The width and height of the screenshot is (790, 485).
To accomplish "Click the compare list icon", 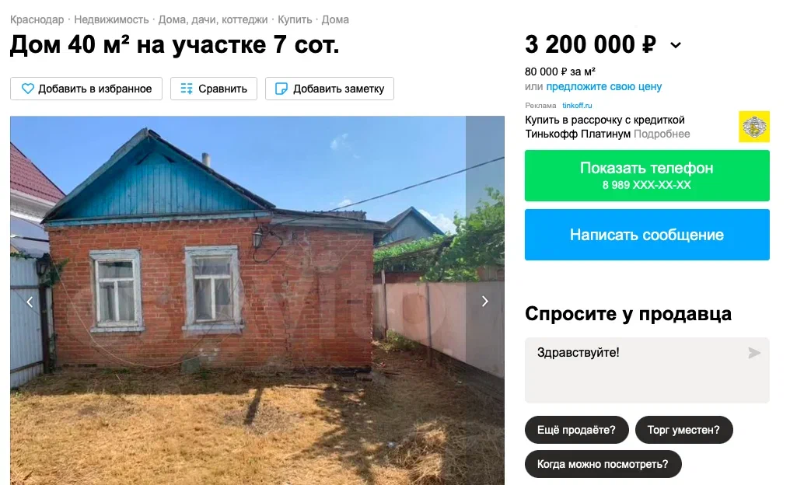I will pyautogui.click(x=187, y=89).
